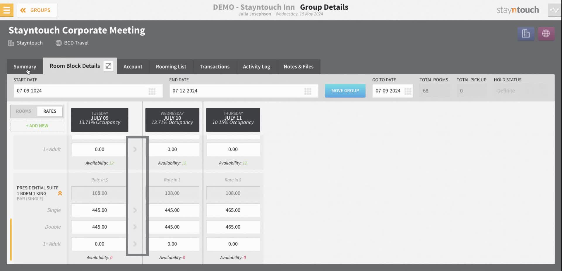Open the Account tab
Image resolution: width=562 pixels, height=271 pixels.
[133, 67]
